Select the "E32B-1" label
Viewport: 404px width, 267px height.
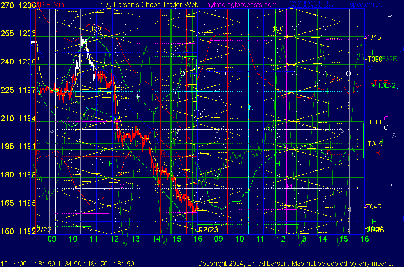(x=392, y=59)
